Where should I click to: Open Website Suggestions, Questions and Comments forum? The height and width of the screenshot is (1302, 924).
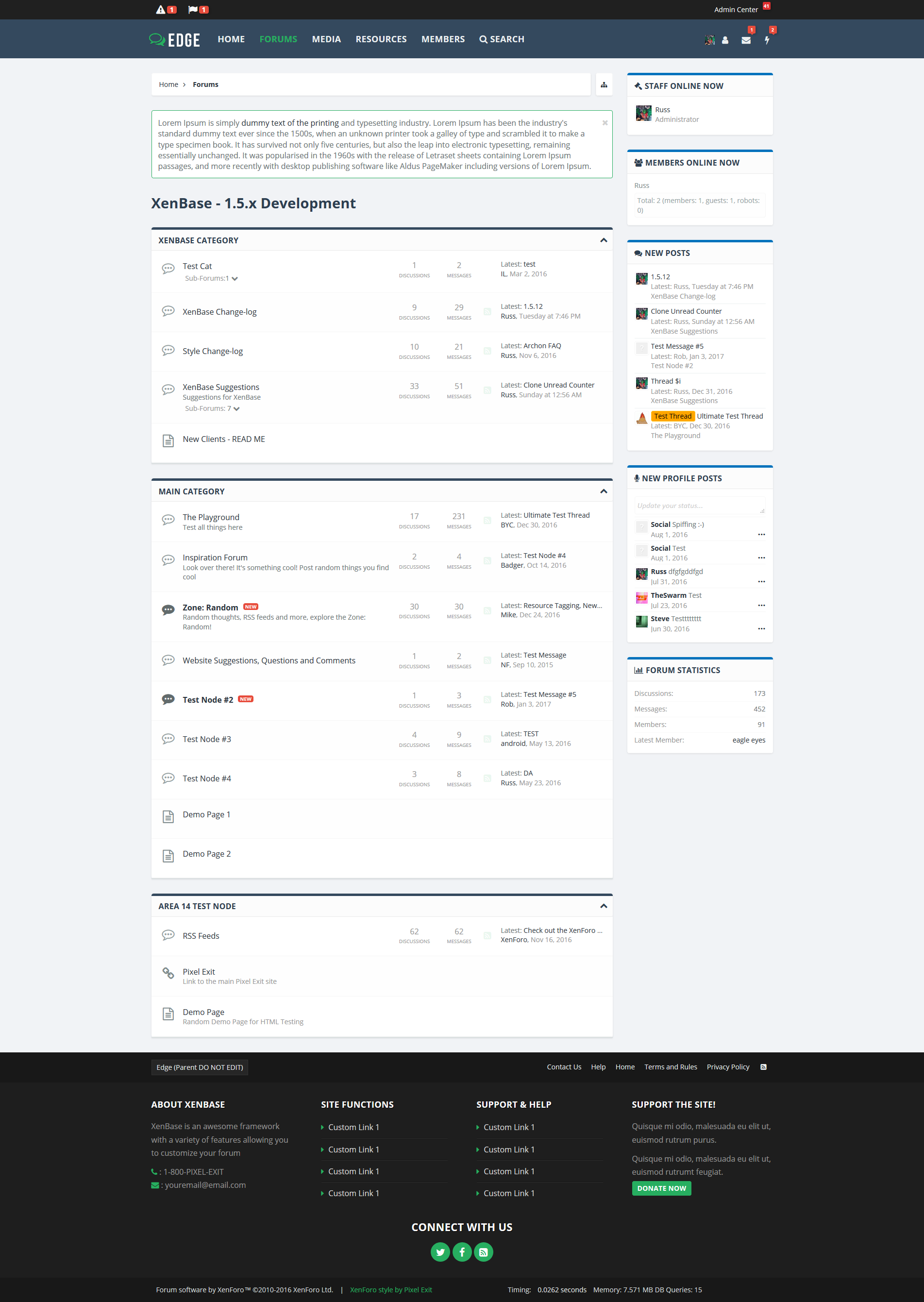tap(269, 660)
